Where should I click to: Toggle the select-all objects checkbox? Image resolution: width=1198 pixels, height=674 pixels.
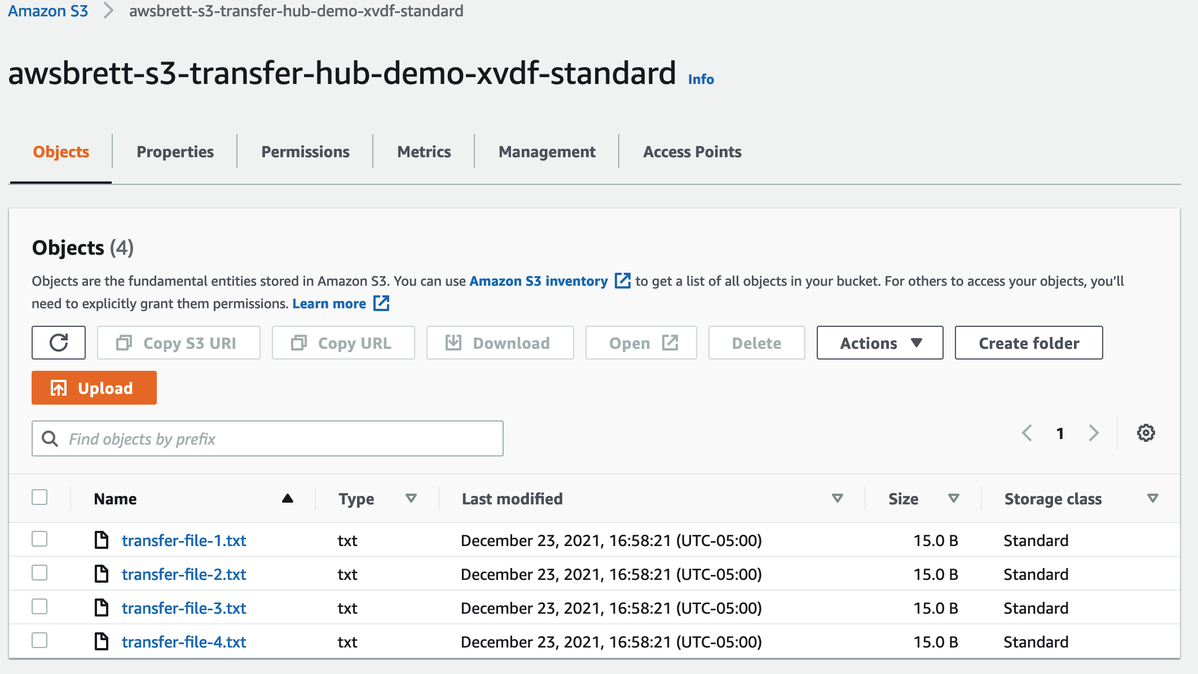tap(39, 497)
